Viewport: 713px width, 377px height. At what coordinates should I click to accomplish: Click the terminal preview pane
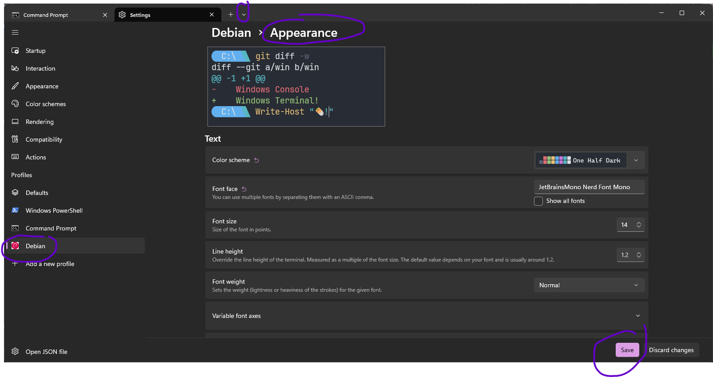click(296, 87)
